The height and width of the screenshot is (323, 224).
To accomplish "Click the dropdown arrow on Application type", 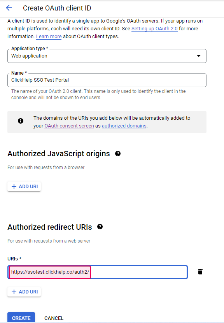I will click(x=199, y=56).
